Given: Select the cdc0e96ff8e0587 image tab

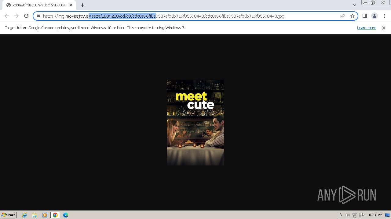Looking at the screenshot, I should [38, 5].
